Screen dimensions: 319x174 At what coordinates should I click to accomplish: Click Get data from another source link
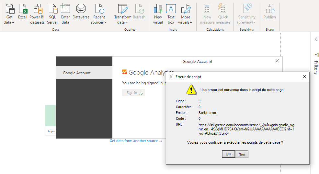(x=136, y=141)
